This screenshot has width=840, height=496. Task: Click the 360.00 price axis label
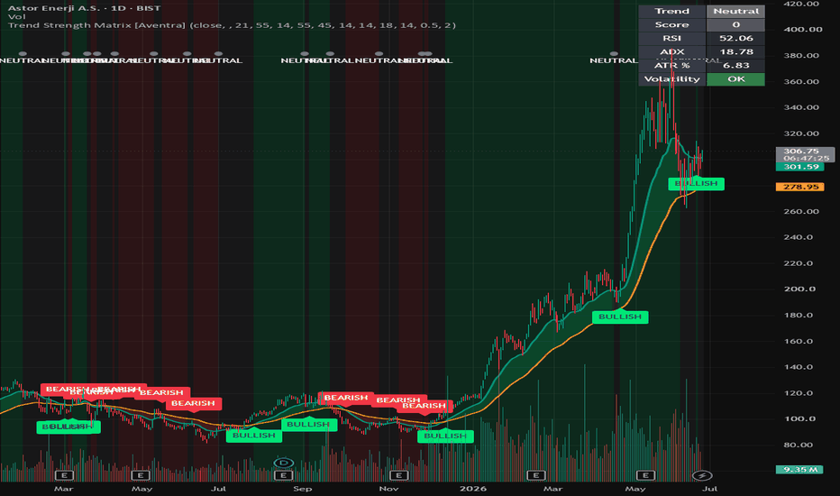(800, 81)
